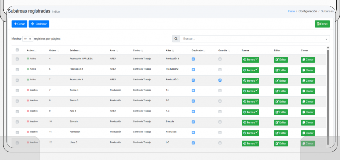The height and width of the screenshot is (160, 340).
Task: Click the table vertical scrollbar thumb
Action: pos(328,97)
